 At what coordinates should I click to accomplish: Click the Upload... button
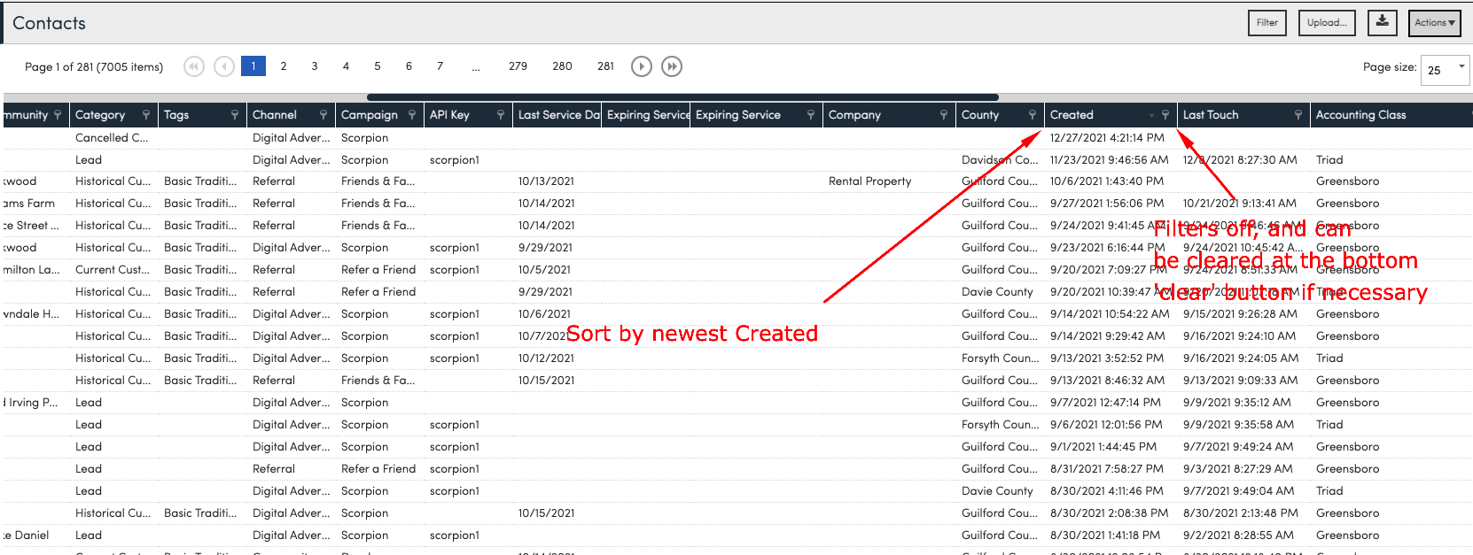[x=1326, y=23]
